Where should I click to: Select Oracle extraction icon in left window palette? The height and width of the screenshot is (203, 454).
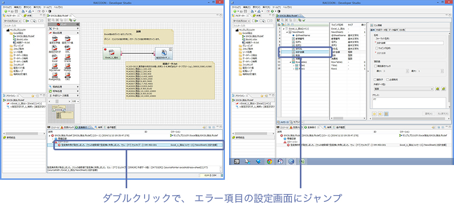(x=68, y=58)
